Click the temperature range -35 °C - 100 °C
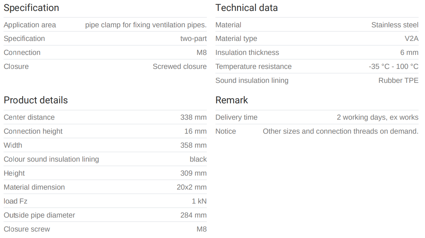Image resolution: width=425 pixels, height=238 pixels. click(x=393, y=66)
